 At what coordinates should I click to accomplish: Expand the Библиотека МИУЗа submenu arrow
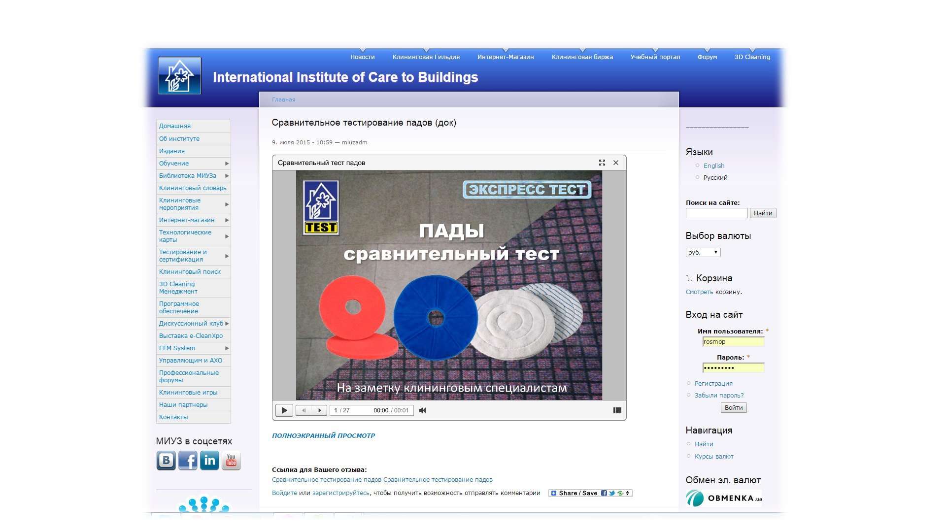coord(227,176)
